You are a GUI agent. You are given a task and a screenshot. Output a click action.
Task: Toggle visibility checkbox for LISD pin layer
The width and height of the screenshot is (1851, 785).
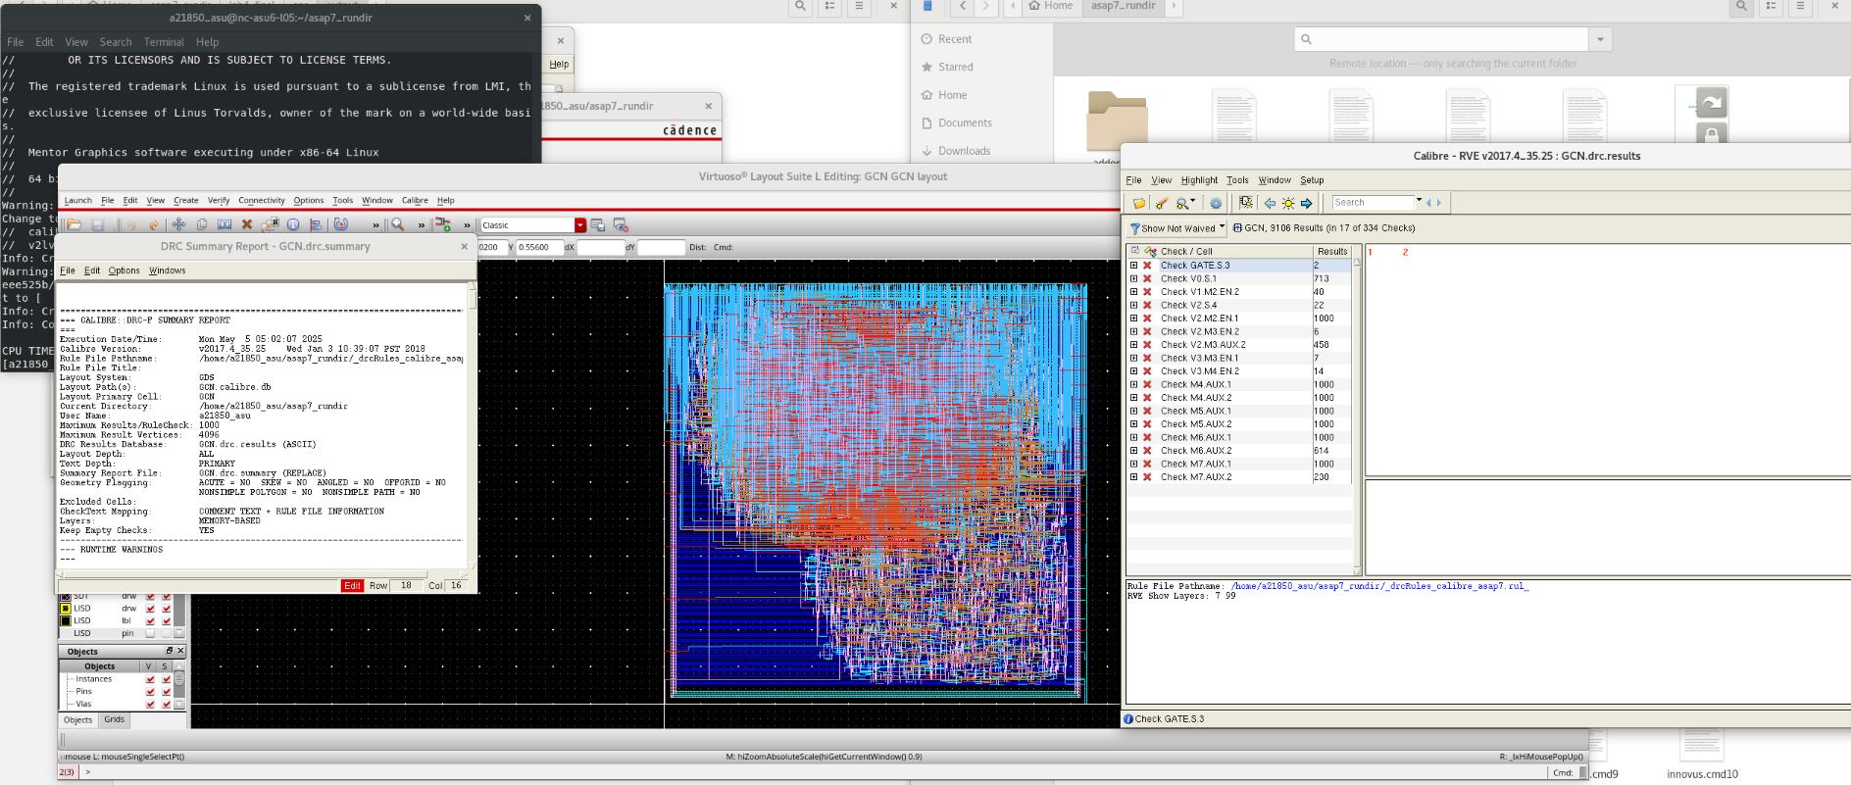point(150,633)
